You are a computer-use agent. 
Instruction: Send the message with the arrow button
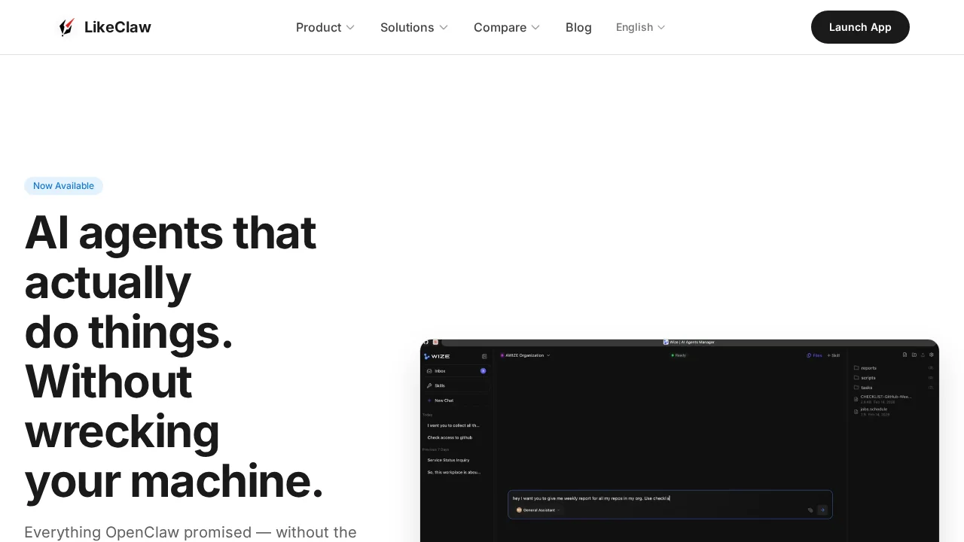tap(822, 510)
